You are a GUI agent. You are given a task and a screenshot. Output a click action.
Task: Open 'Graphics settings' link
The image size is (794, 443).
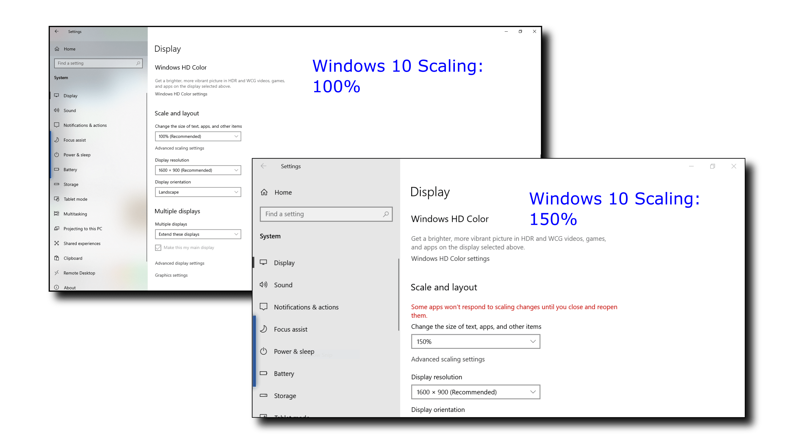[171, 275]
